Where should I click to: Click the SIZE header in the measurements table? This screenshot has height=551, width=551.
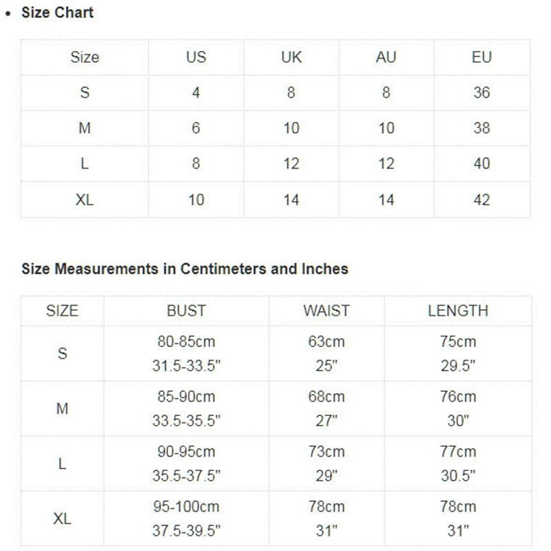[x=62, y=311]
